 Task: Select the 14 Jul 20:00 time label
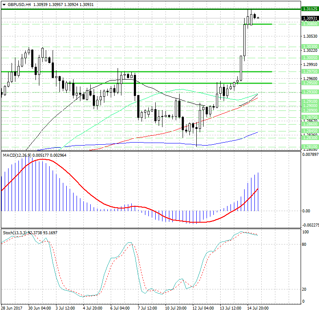[x=258, y=308]
